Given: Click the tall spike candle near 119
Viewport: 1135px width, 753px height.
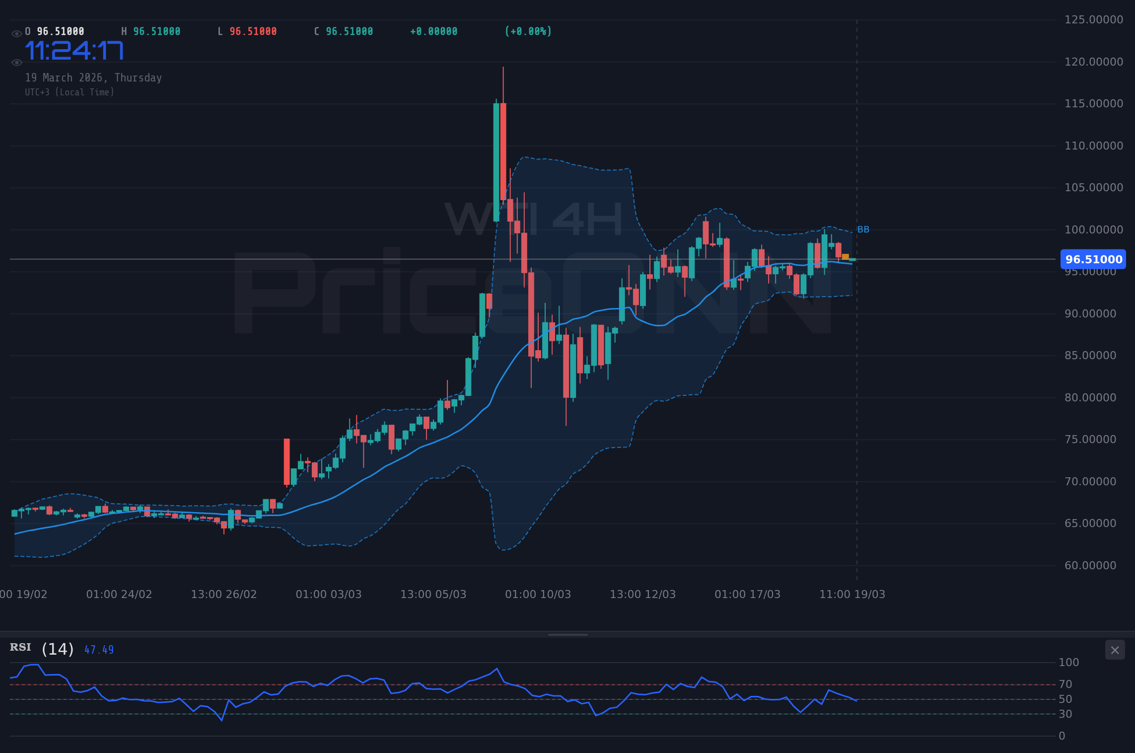Looking at the screenshot, I should point(503,149).
